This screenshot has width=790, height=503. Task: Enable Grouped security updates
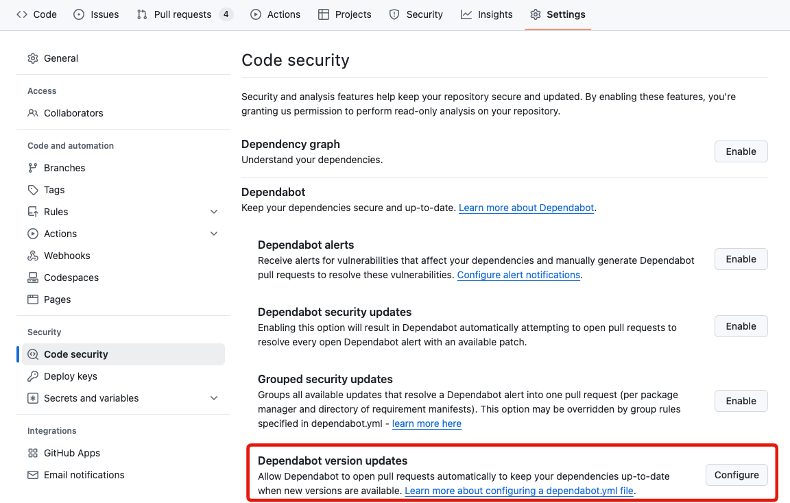click(x=741, y=401)
